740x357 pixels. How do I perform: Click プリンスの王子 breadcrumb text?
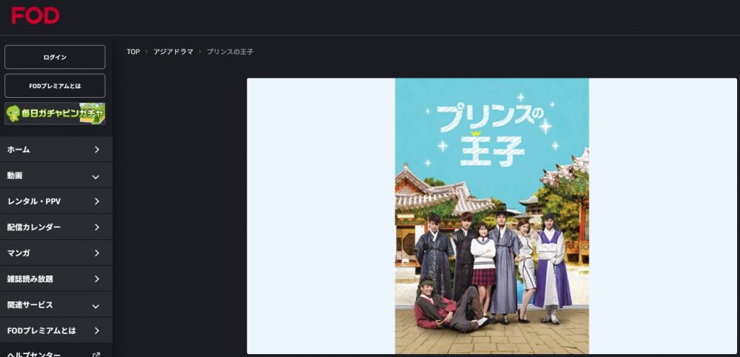click(x=230, y=51)
